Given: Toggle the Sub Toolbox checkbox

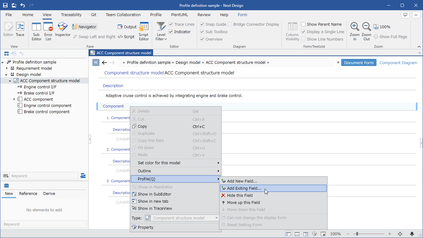Looking at the screenshot, I should tap(202, 32).
